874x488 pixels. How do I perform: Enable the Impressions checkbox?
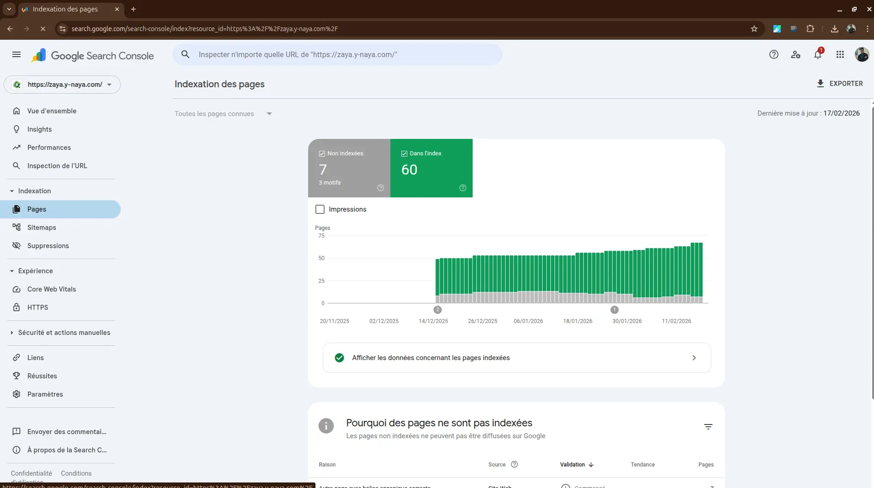[x=320, y=209]
